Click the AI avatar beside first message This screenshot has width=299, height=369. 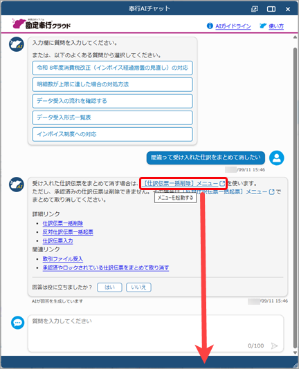(17, 44)
